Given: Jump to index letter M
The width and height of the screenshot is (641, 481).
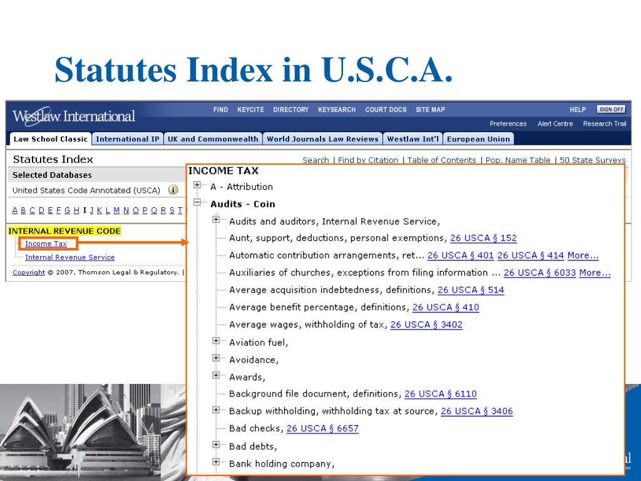Looking at the screenshot, I should click(116, 210).
